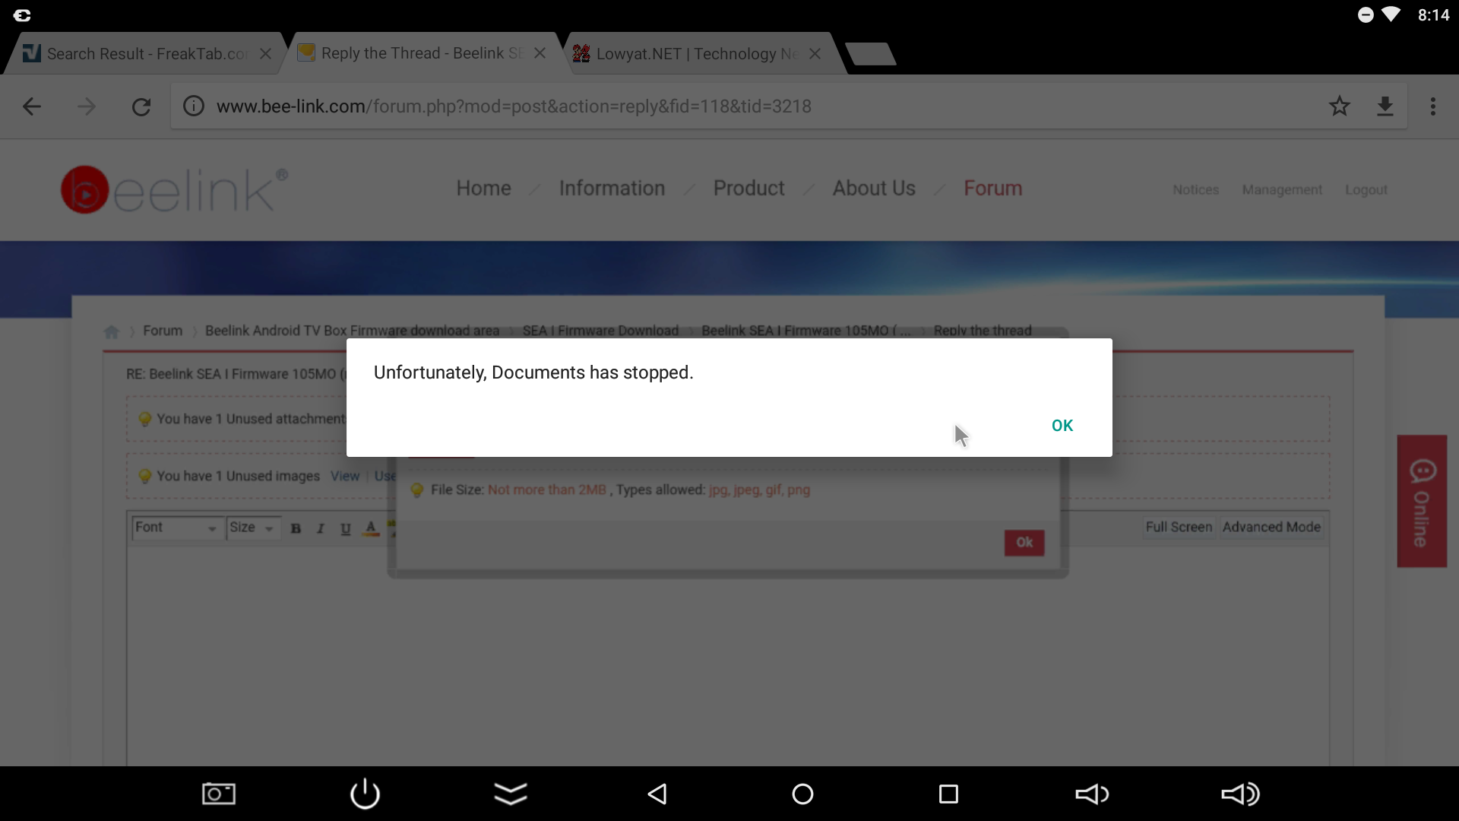
Task: Click the red Ok button in dialog
Action: pyautogui.click(x=1024, y=542)
